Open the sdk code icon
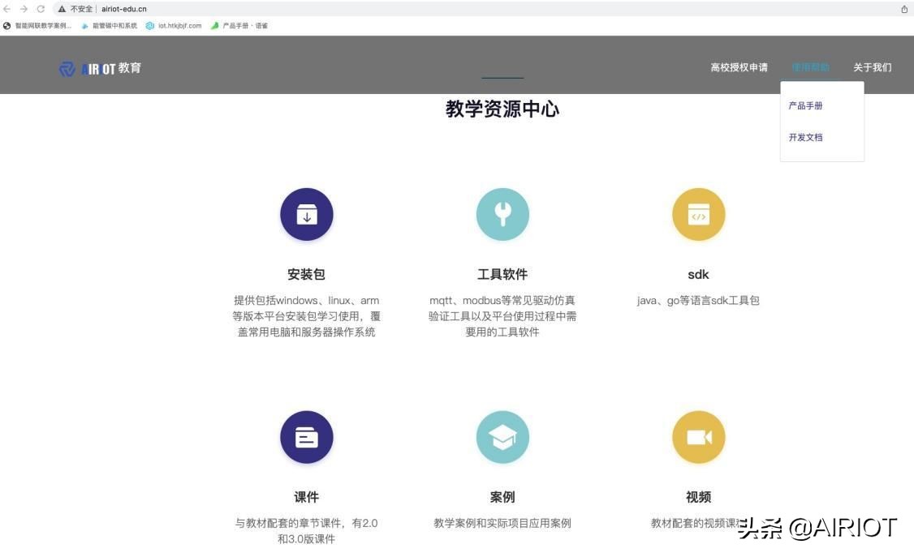Viewport: 914px width, 557px height. (698, 214)
